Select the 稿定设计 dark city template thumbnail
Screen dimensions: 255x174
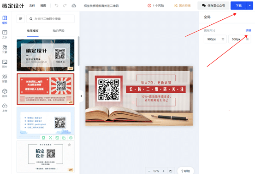[46, 55]
